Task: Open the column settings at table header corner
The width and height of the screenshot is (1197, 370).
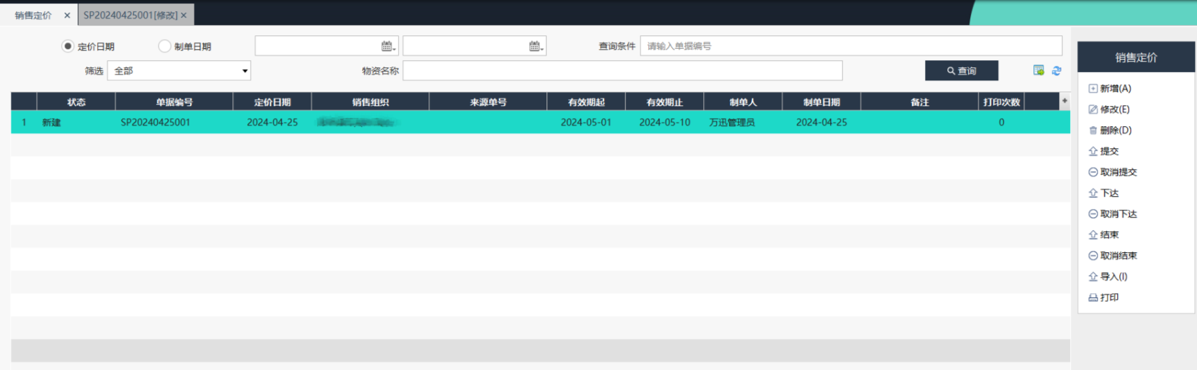Action: (x=1064, y=101)
